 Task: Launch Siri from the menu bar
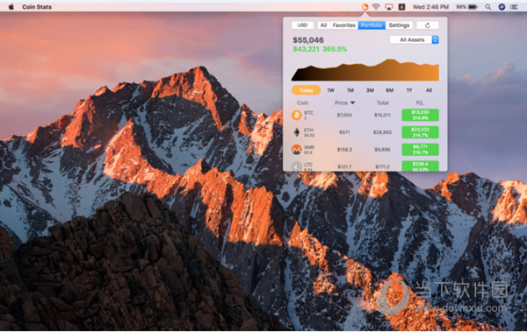(x=502, y=7)
